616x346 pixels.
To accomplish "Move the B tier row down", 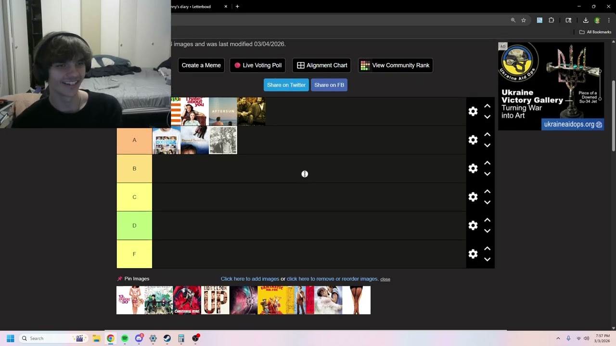I will [487, 173].
